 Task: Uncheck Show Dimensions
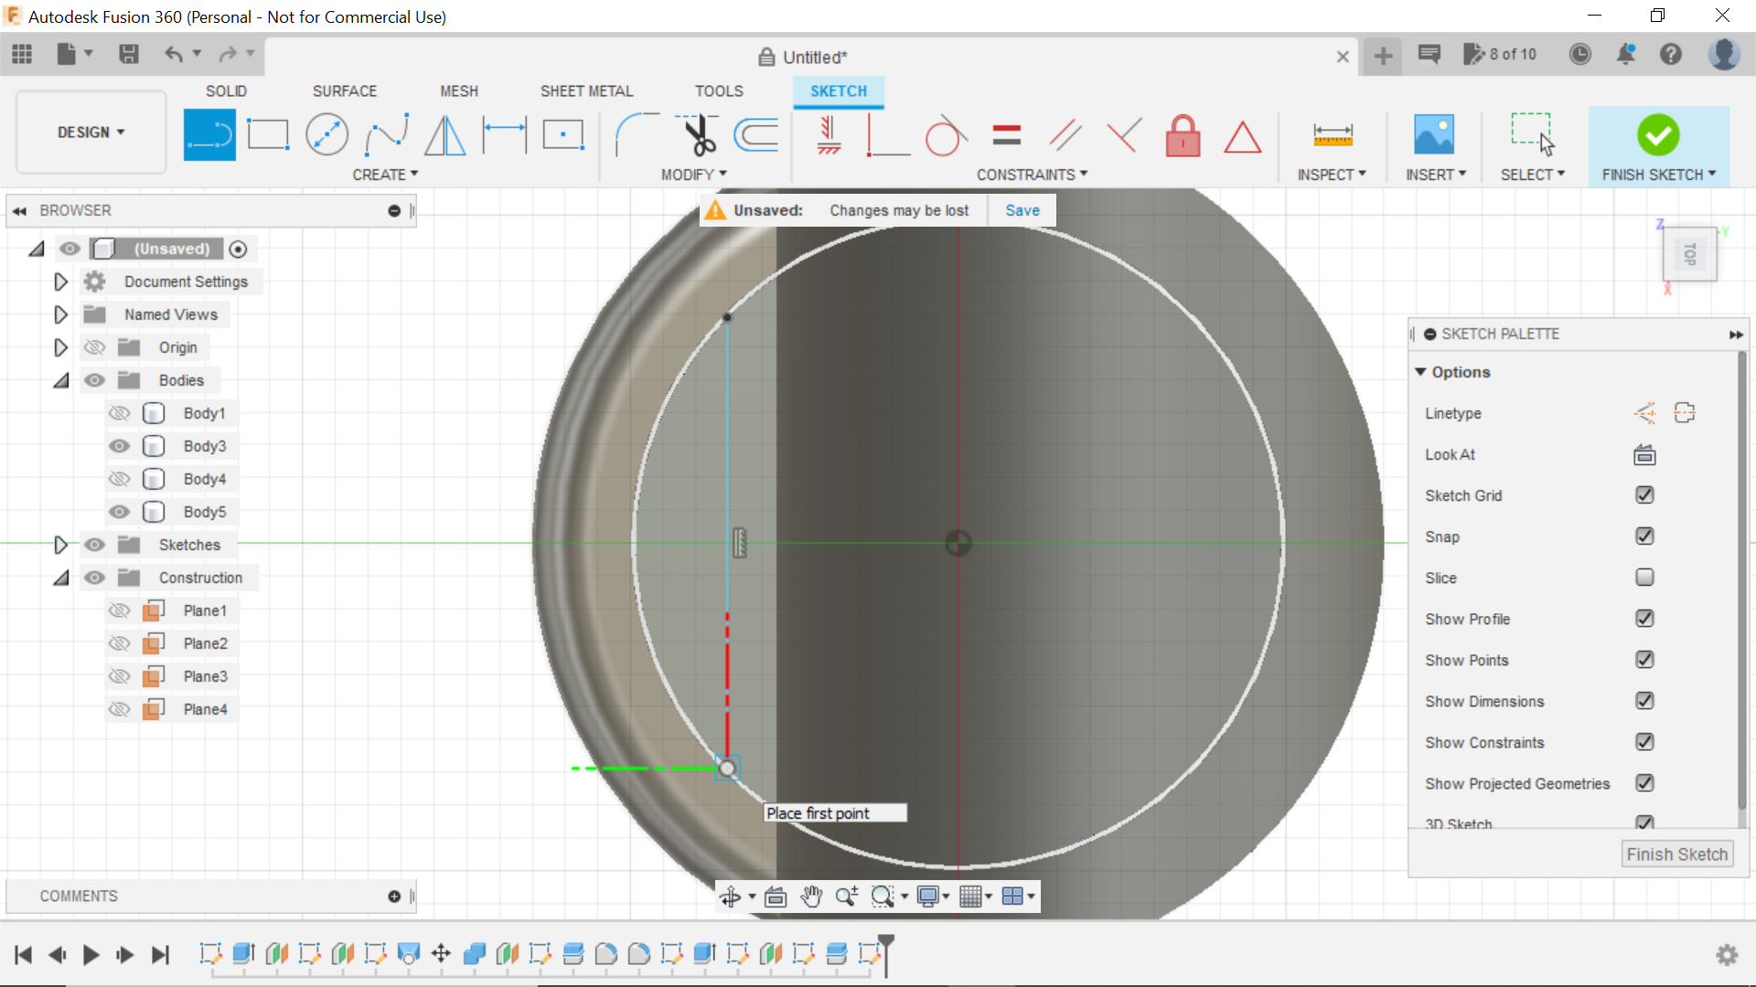click(x=1644, y=701)
